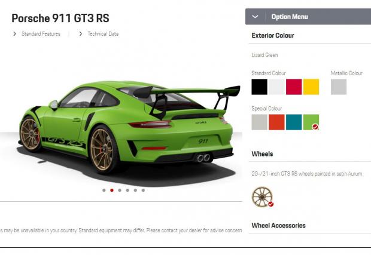This screenshot has width=371, height=255.
Task: Select the white standard colour swatch
Action: coord(276,87)
